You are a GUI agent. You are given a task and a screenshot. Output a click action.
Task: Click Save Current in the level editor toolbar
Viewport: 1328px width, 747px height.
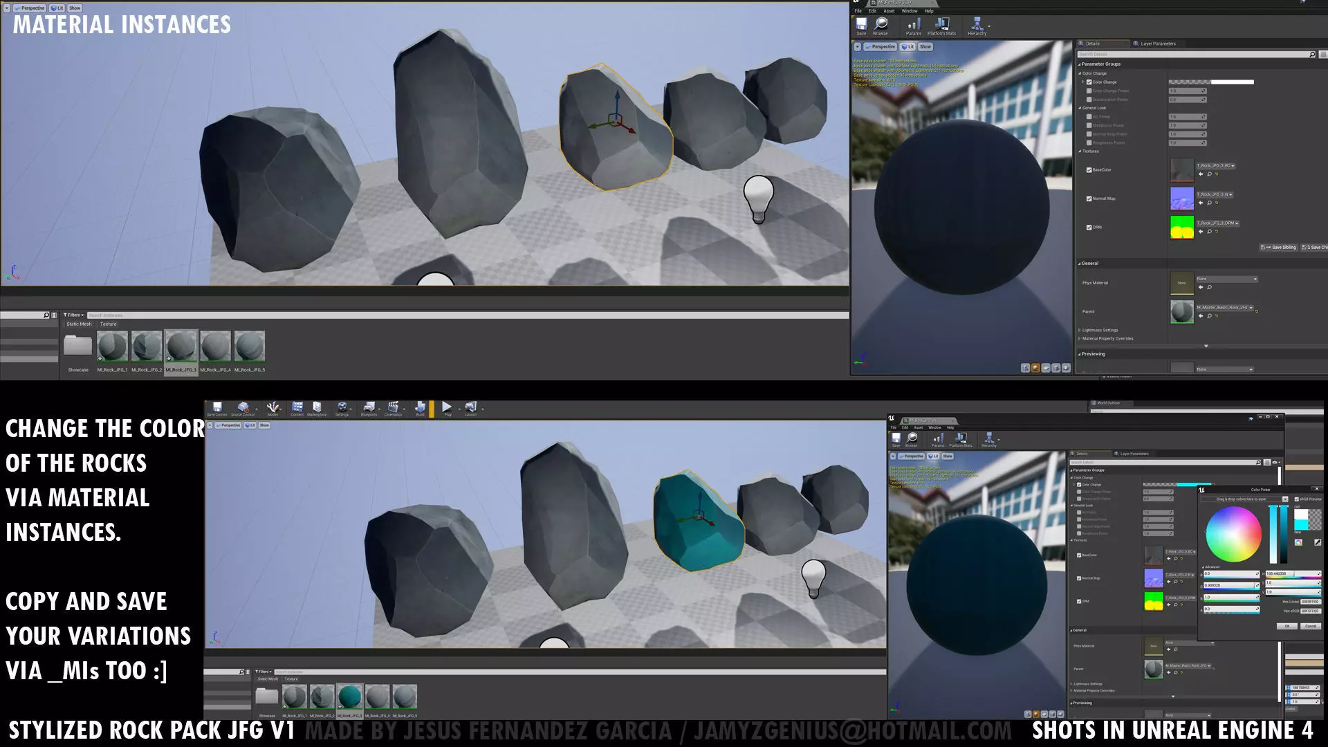217,409
